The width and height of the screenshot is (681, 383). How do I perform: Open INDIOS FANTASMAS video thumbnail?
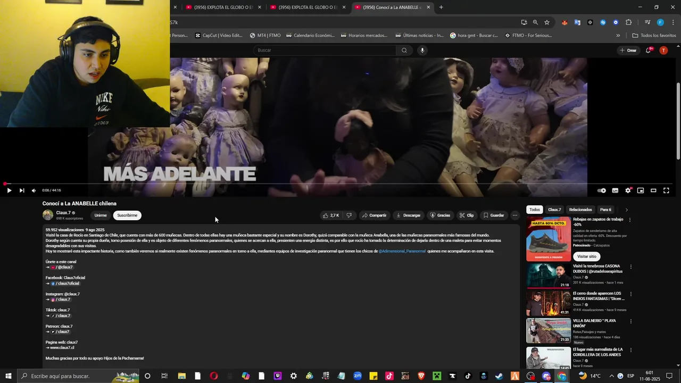coord(549,303)
